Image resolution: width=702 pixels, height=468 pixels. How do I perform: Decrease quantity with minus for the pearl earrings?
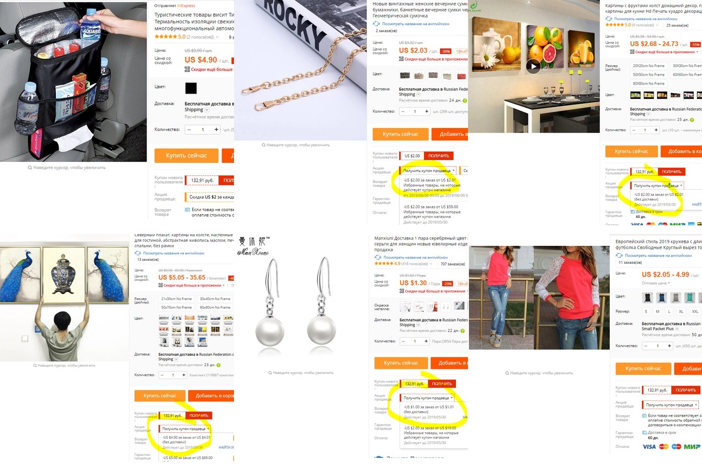pyautogui.click(x=403, y=341)
